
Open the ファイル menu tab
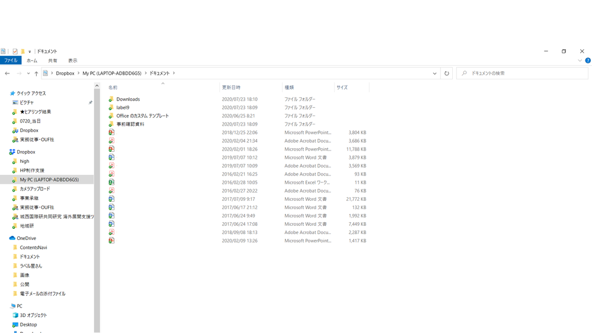(11, 60)
